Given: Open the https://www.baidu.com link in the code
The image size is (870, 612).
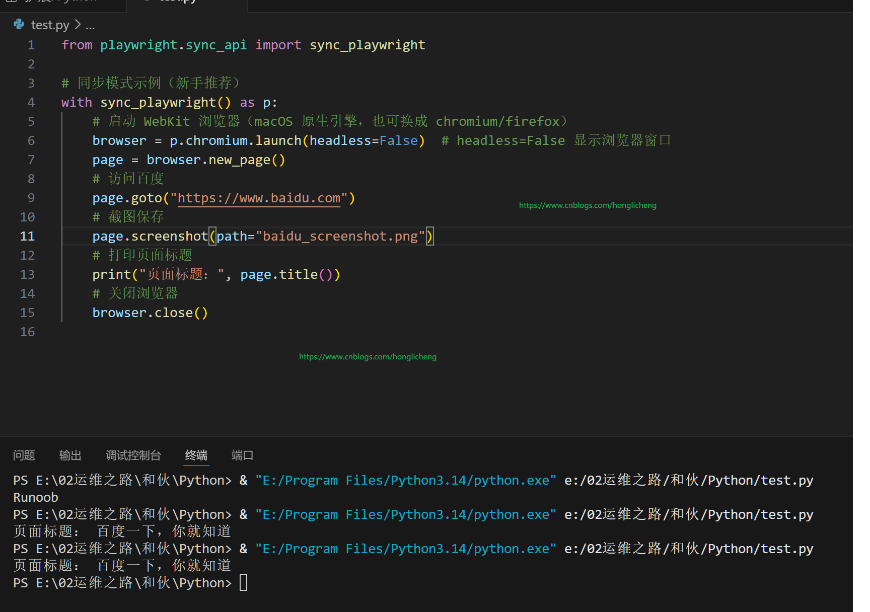Looking at the screenshot, I should 259,198.
